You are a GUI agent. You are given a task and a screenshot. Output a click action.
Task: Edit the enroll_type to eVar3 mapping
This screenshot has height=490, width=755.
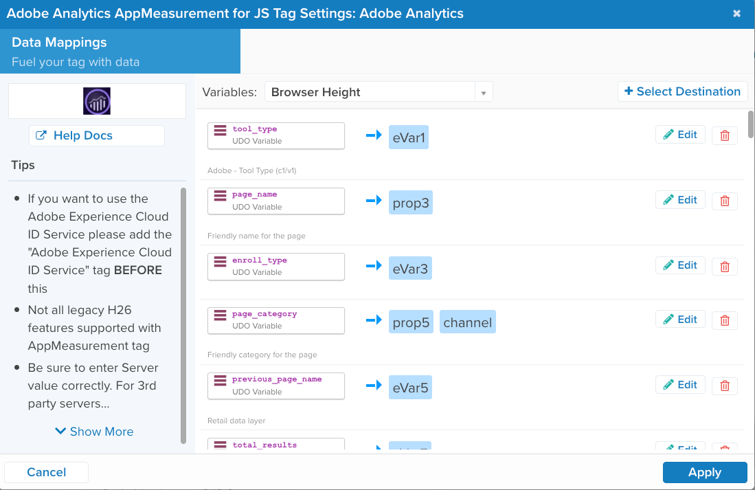pos(680,265)
